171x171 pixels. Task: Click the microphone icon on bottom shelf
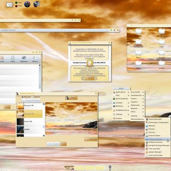(x=110, y=168)
